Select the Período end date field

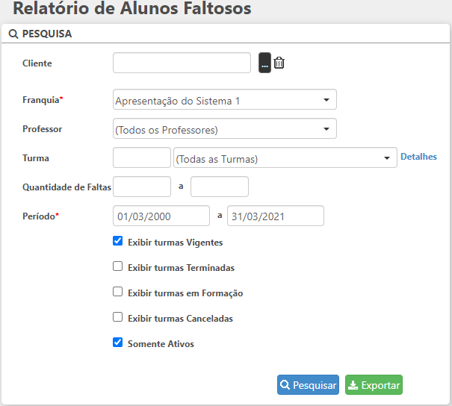point(276,216)
